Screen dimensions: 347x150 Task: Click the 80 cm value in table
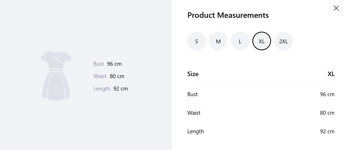(x=327, y=113)
